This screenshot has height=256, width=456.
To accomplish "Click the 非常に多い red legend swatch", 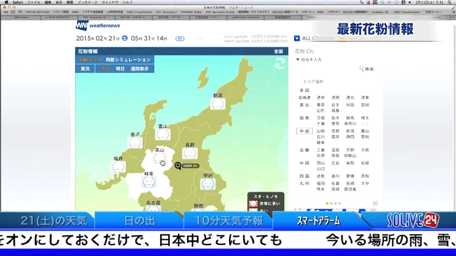I will (x=253, y=204).
